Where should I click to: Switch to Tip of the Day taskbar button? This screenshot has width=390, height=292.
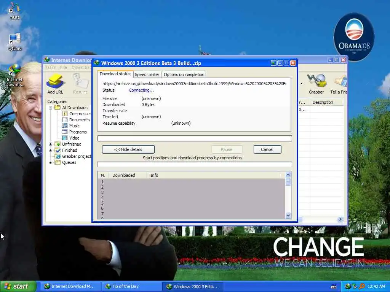[131, 287]
